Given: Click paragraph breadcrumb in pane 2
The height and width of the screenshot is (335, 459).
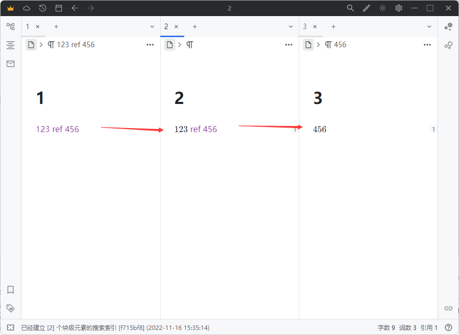Looking at the screenshot, I should tap(190, 45).
